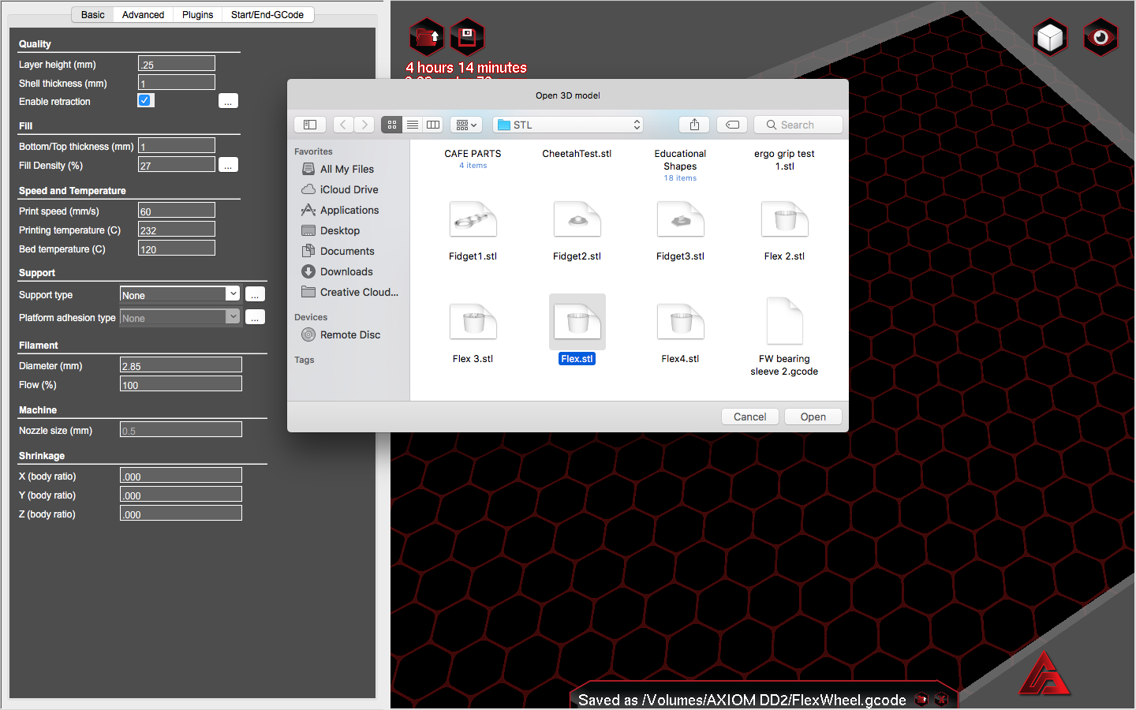This screenshot has width=1136, height=710.
Task: Open retraction settings ellipsis button
Action: (228, 101)
